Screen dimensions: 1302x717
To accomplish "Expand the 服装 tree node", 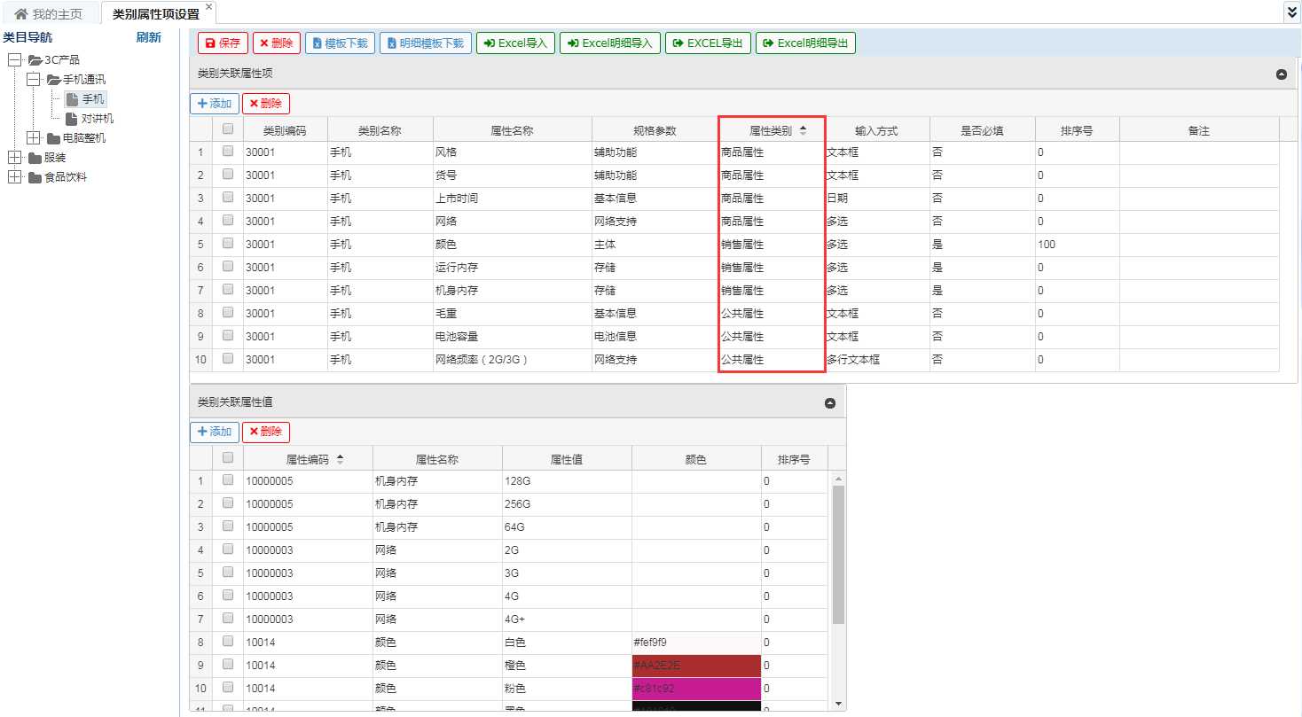I will click(x=14, y=158).
